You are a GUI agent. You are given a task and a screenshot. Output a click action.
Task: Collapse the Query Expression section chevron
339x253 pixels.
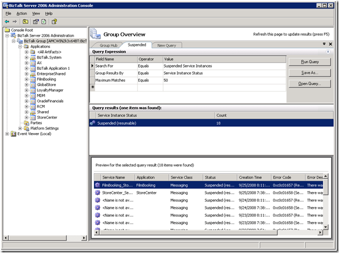pyautogui.click(x=328, y=51)
